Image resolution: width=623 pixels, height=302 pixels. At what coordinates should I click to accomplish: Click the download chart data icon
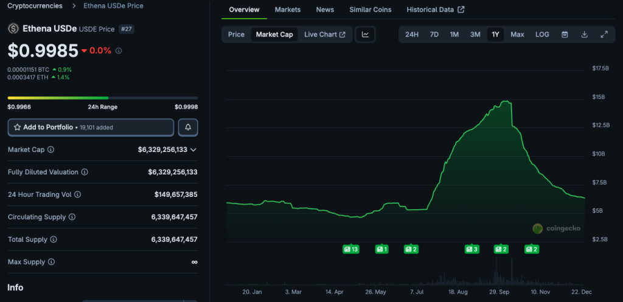584,35
